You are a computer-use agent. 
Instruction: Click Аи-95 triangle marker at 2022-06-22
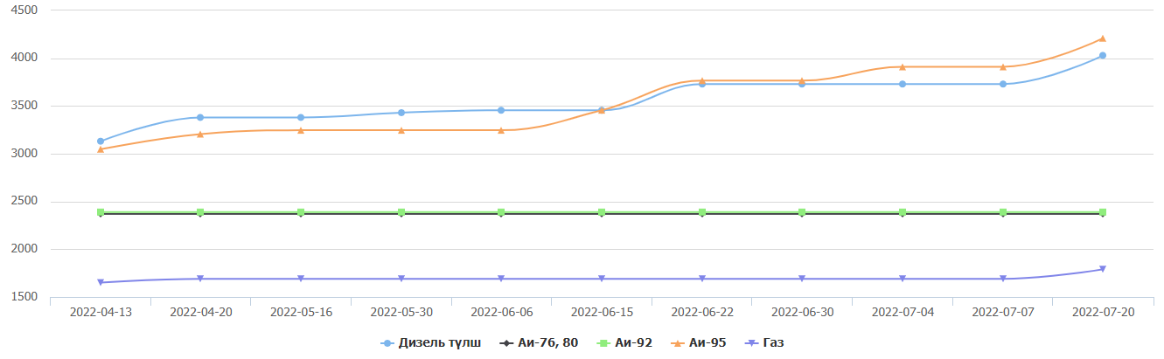[x=702, y=80]
